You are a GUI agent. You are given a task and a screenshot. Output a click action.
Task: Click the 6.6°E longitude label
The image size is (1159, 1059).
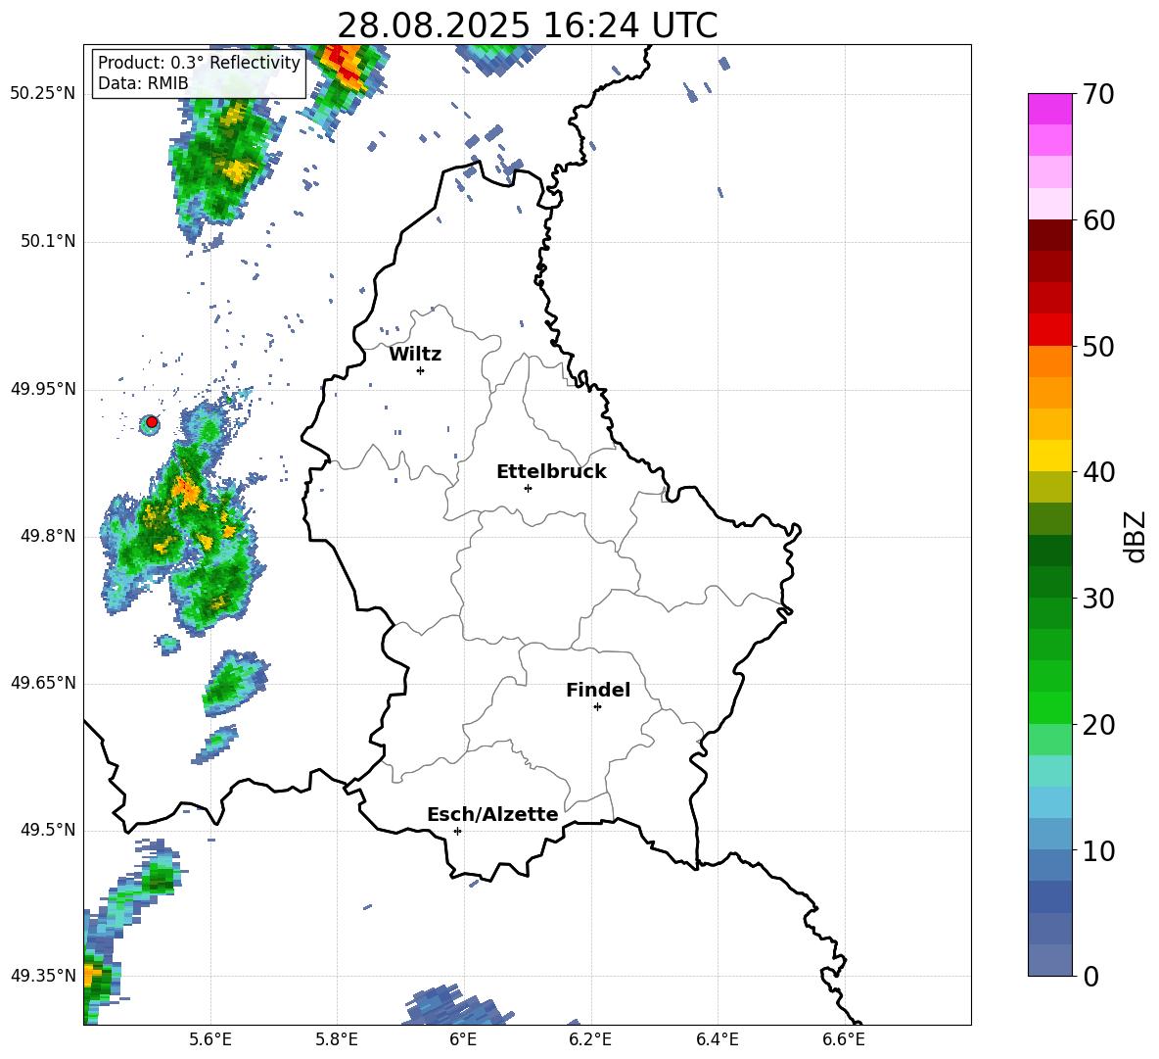(844, 1039)
